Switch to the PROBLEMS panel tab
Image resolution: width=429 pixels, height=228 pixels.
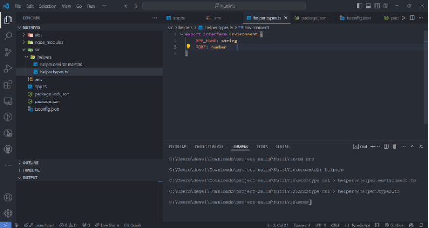pos(178,147)
